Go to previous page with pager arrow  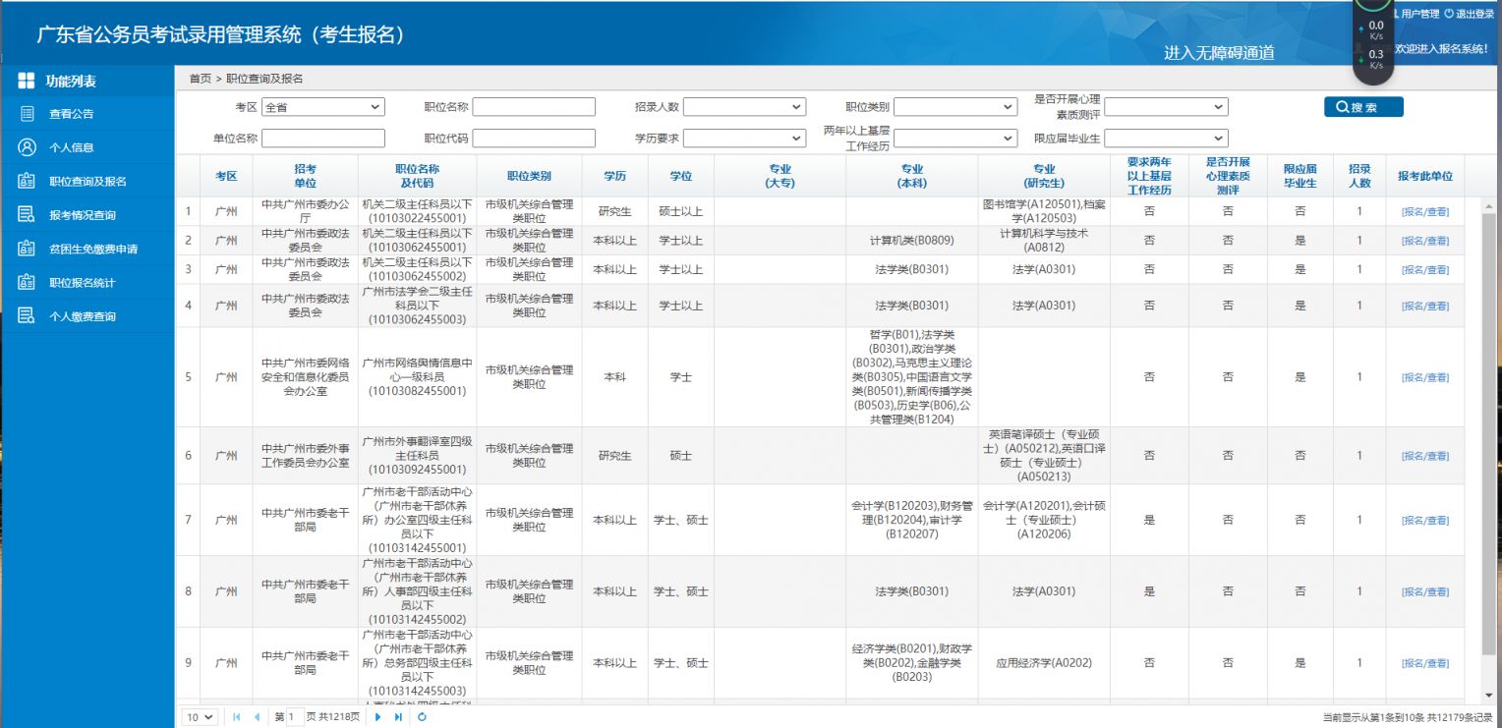[x=257, y=717]
